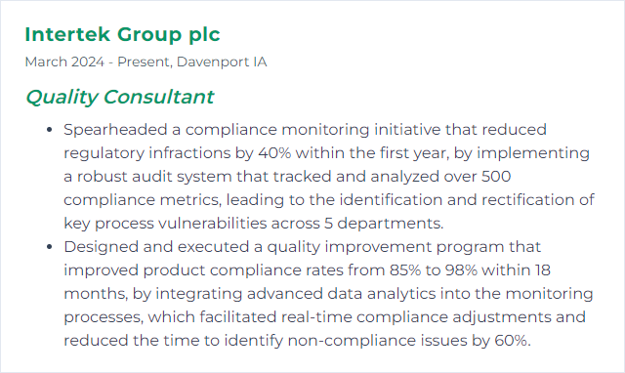Click the first bullet point marker
Viewport: 625px width, 373px height.
(x=50, y=130)
